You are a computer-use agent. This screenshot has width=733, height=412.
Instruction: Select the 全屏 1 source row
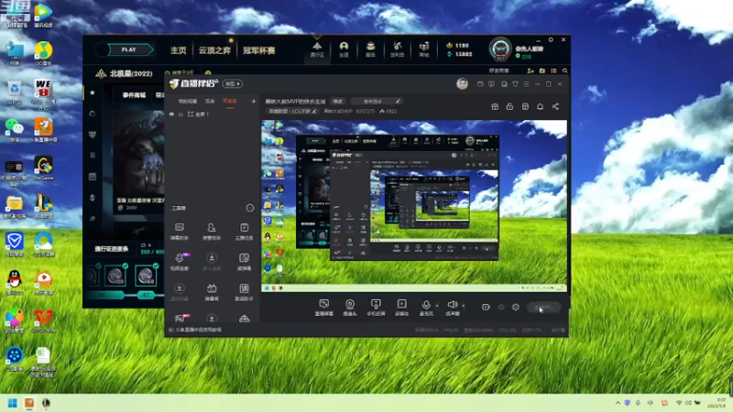pos(213,114)
